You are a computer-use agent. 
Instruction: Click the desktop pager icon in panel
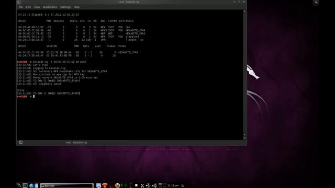click(98, 186)
